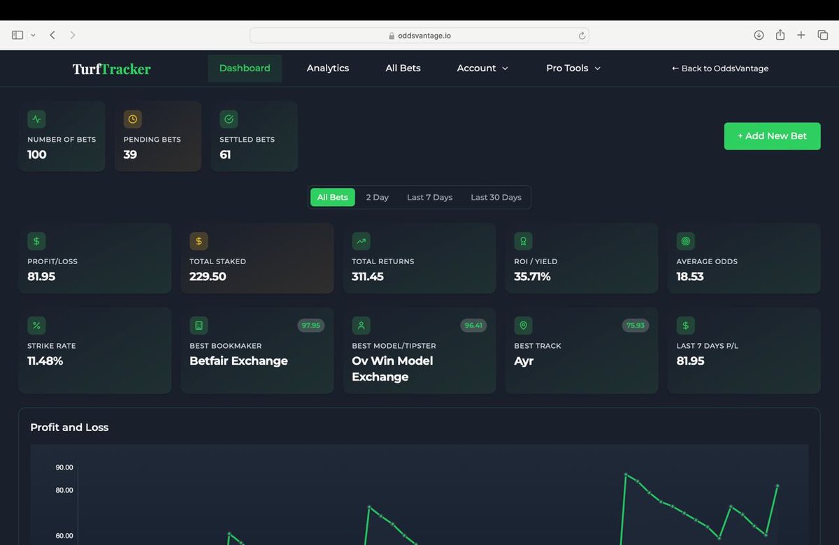Select the All Bets time filter
Viewport: 839px width, 545px height.
(x=333, y=197)
